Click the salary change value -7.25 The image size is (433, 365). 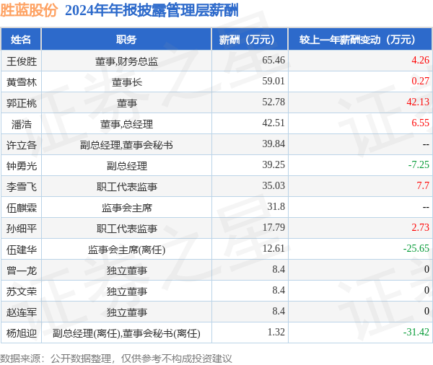(x=419, y=164)
